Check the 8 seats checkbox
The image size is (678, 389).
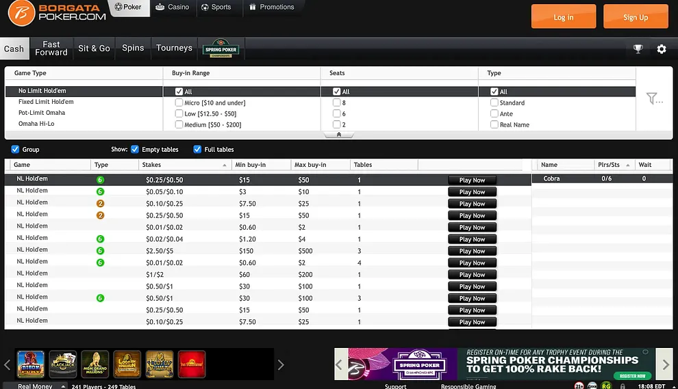tap(336, 103)
